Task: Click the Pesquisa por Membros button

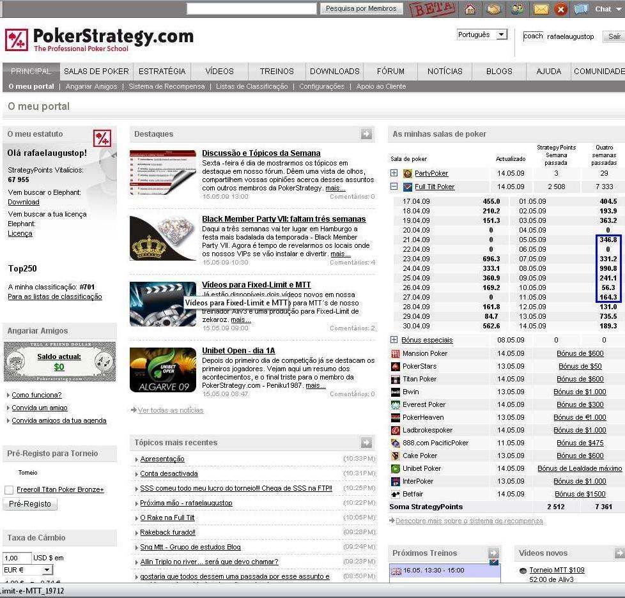Action: 361,8
